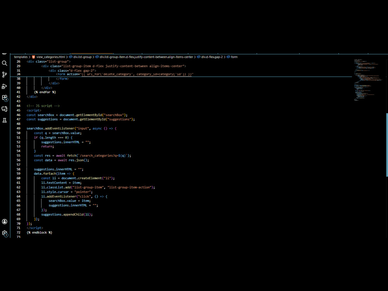Open the div.list-group-item.d-flex breadcrumb
Image resolution: width=388 pixels, height=291 pixels.
146,57
